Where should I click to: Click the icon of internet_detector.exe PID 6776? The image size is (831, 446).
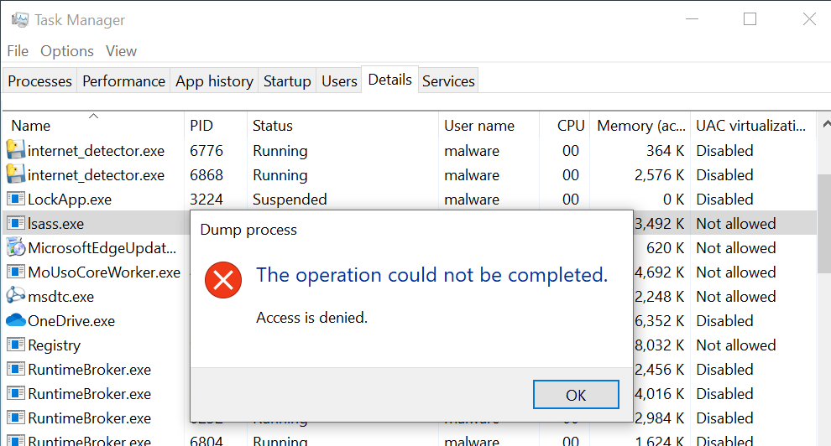(x=16, y=150)
